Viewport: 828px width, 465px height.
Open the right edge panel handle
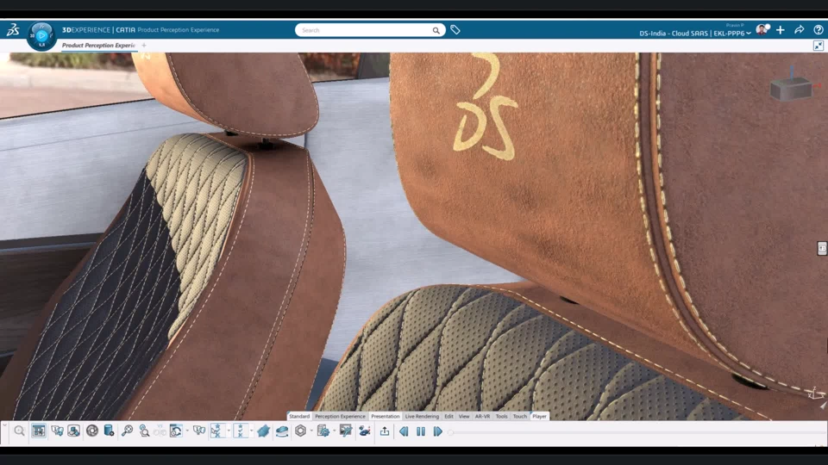point(822,248)
